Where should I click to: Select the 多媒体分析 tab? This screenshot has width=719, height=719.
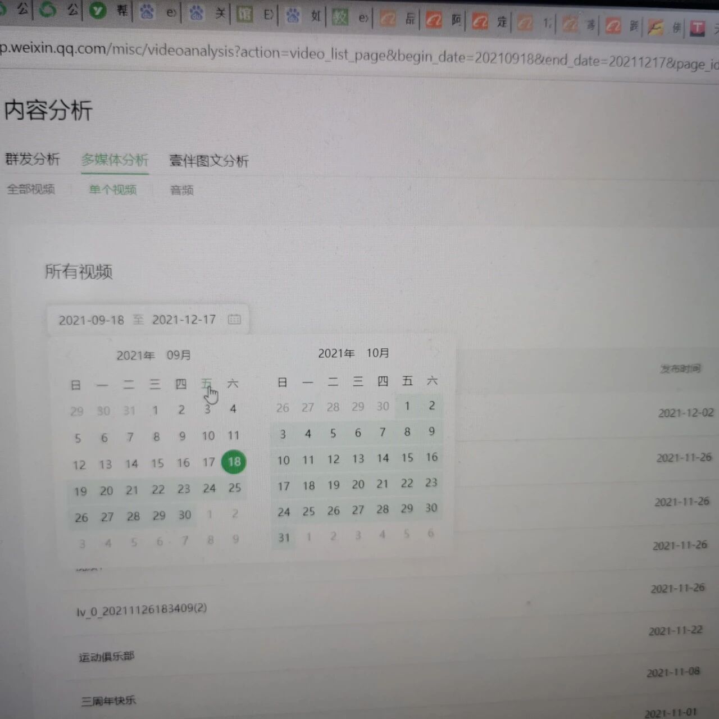[115, 160]
